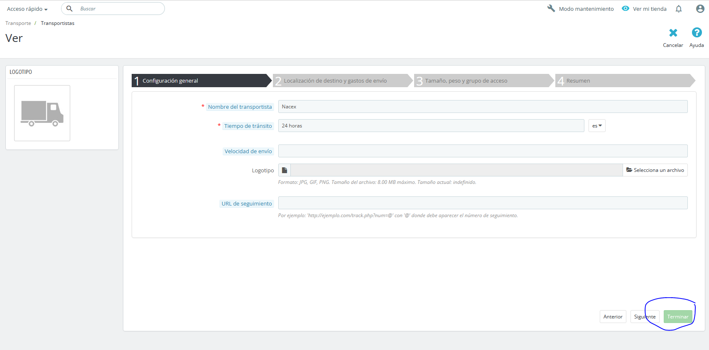Screen dimensions: 709x350
Task: Click the Transportistas breadcrumb
Action: click(x=57, y=23)
